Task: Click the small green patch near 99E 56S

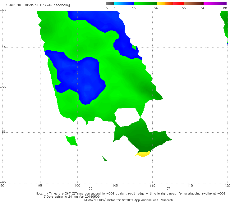Action: coord(72,140)
